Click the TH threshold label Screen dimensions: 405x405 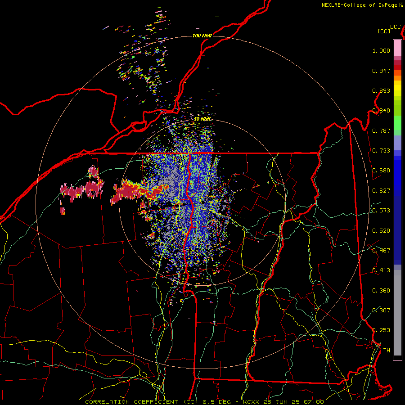coord(387,351)
